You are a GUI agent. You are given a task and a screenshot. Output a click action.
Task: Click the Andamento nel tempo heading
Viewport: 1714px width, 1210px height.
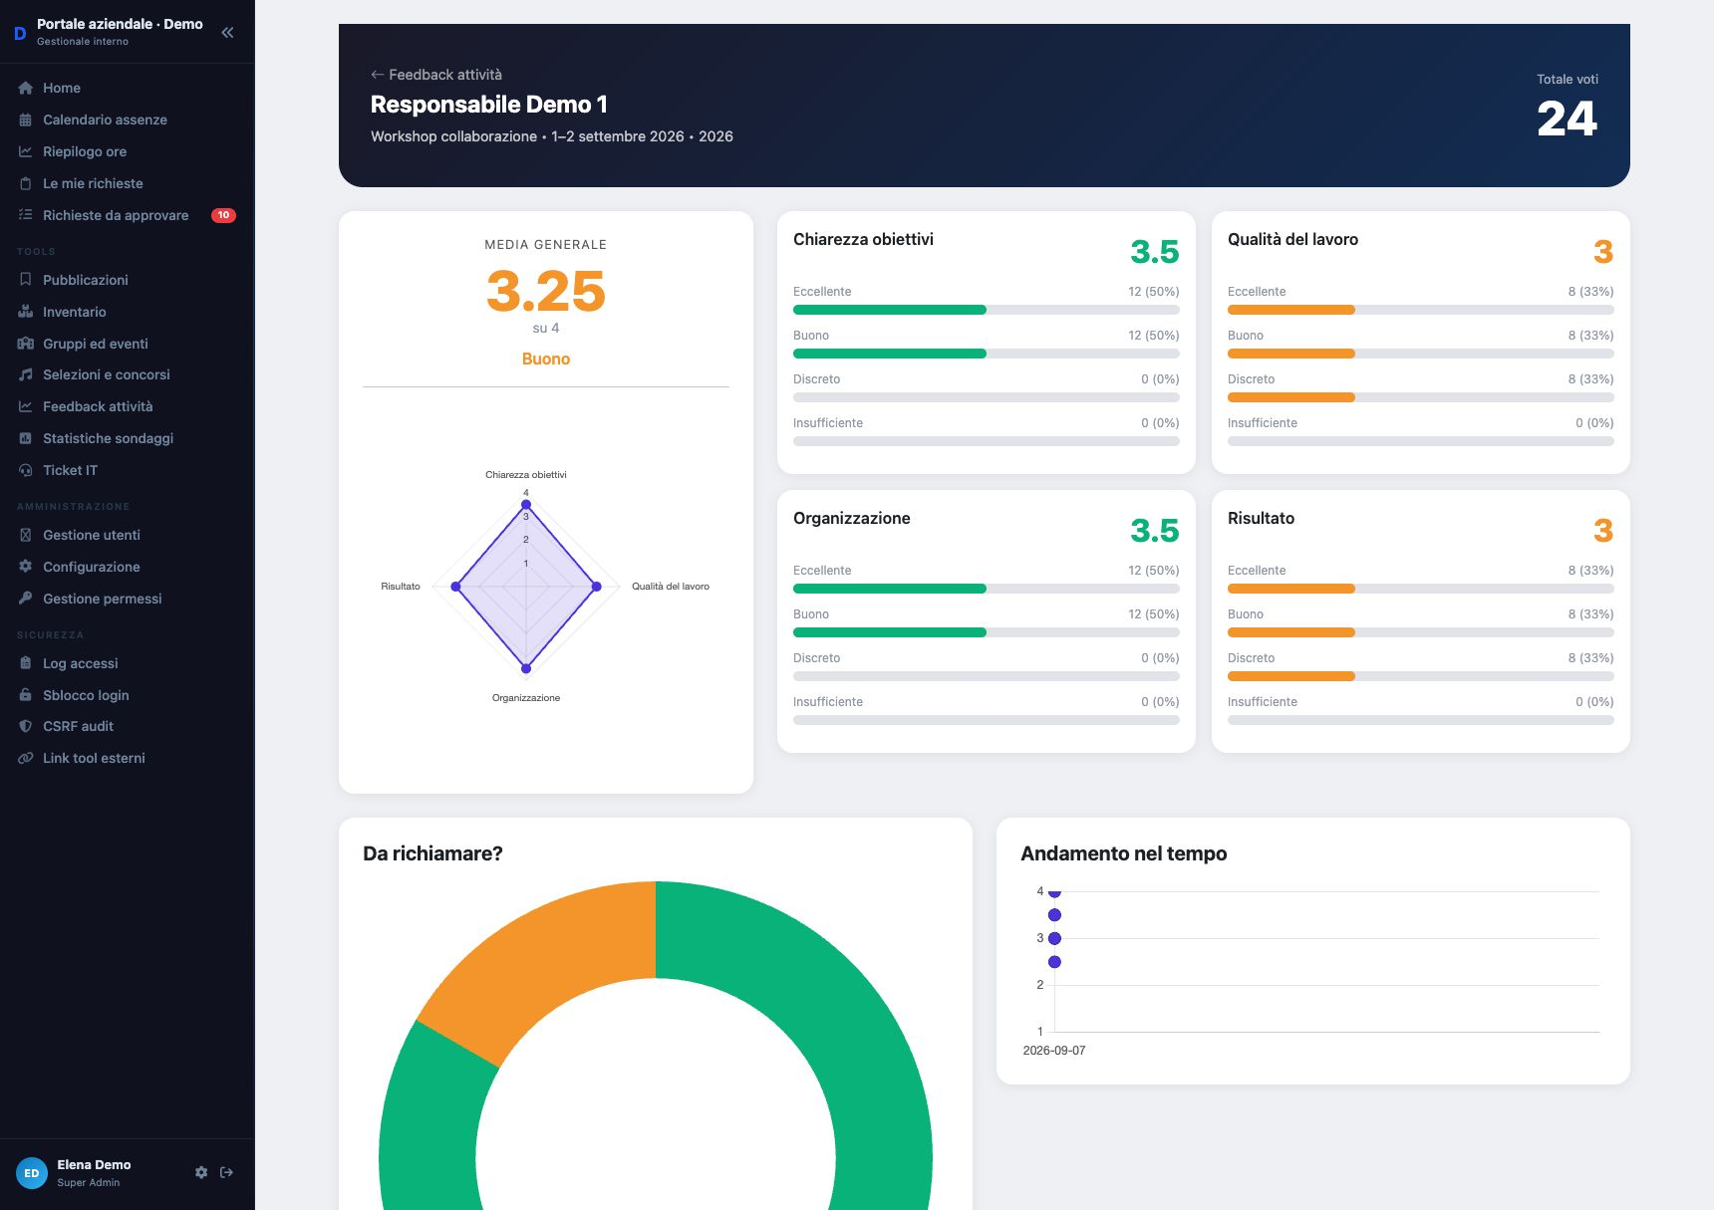click(x=1124, y=853)
